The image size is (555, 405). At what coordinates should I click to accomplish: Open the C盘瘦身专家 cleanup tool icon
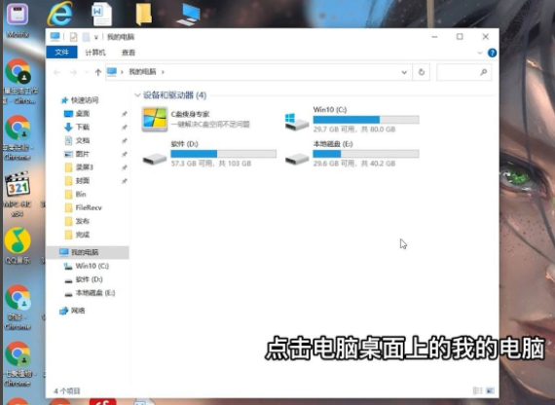155,120
